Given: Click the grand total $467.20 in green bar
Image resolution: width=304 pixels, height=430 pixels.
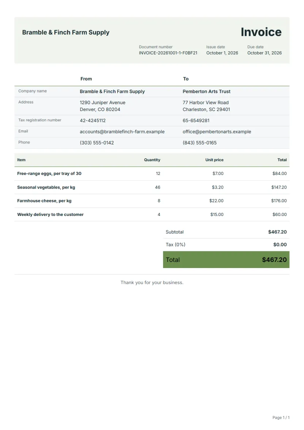Looking at the screenshot, I should pyautogui.click(x=274, y=260).
